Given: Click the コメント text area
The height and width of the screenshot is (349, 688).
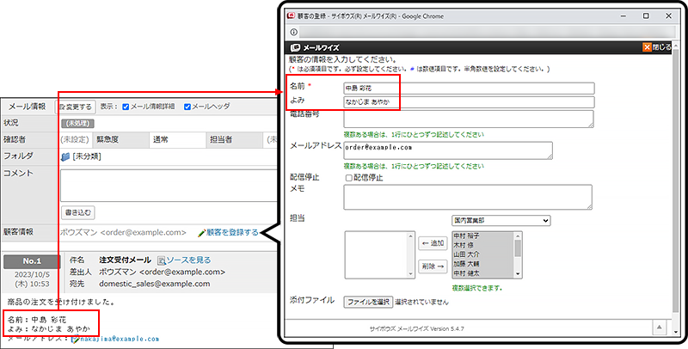Looking at the screenshot, I should tap(169, 186).
